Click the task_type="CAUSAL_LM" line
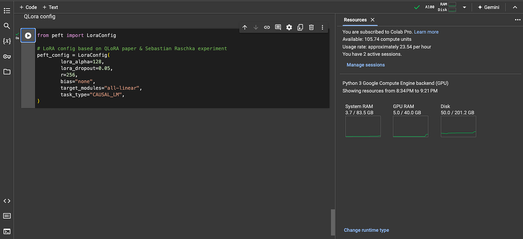 pyautogui.click(x=92, y=94)
